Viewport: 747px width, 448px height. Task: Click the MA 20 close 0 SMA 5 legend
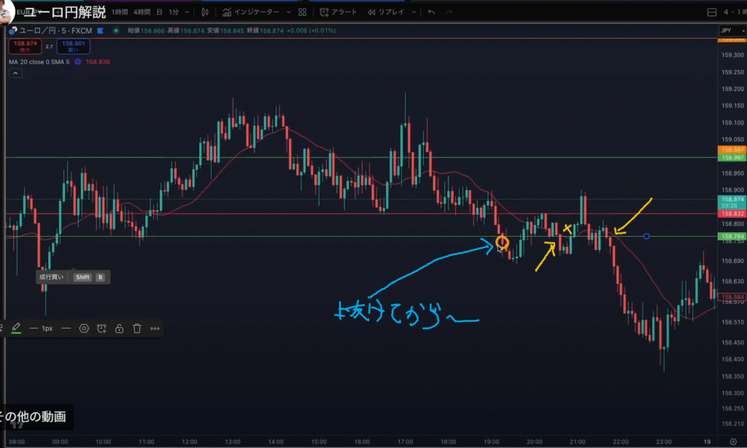(x=39, y=62)
